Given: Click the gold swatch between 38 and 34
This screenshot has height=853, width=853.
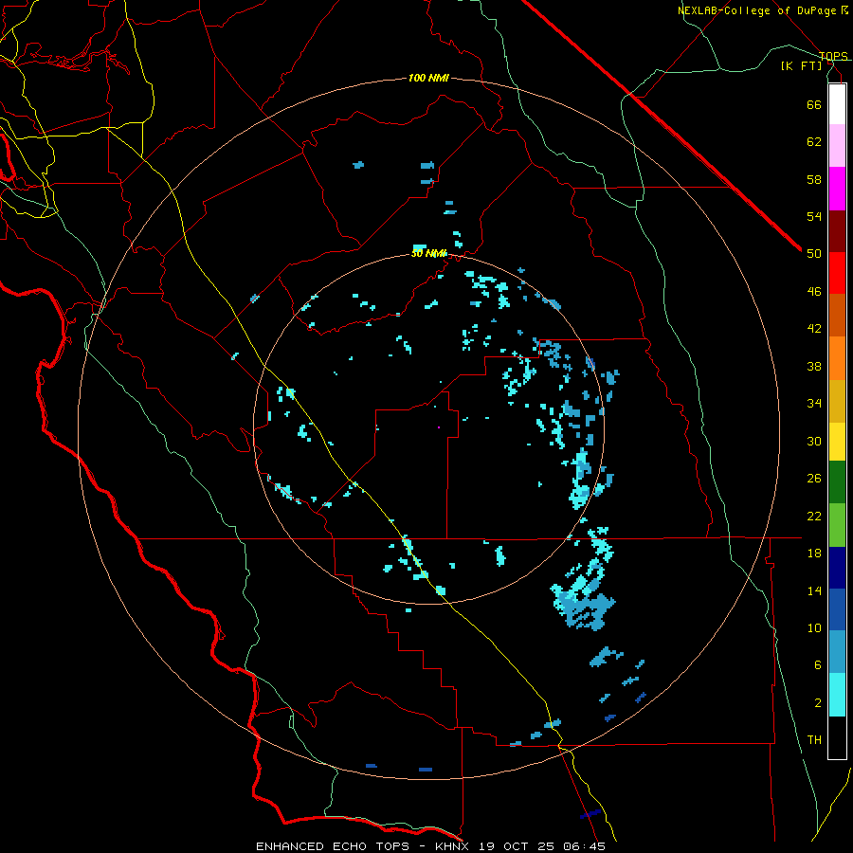Looking at the screenshot, I should click(x=837, y=401).
